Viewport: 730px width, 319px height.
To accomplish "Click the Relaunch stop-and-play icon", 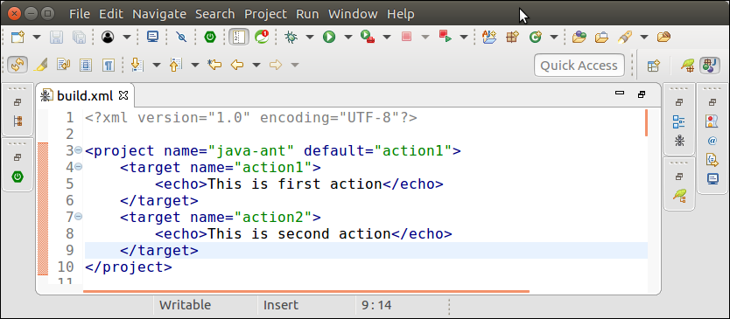I will [445, 37].
